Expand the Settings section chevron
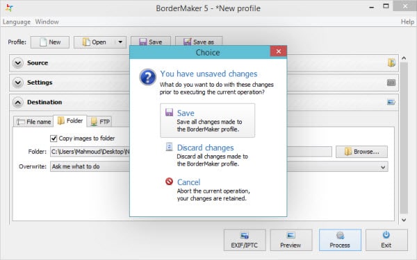Screen dimensions: 417x260 pos(18,83)
